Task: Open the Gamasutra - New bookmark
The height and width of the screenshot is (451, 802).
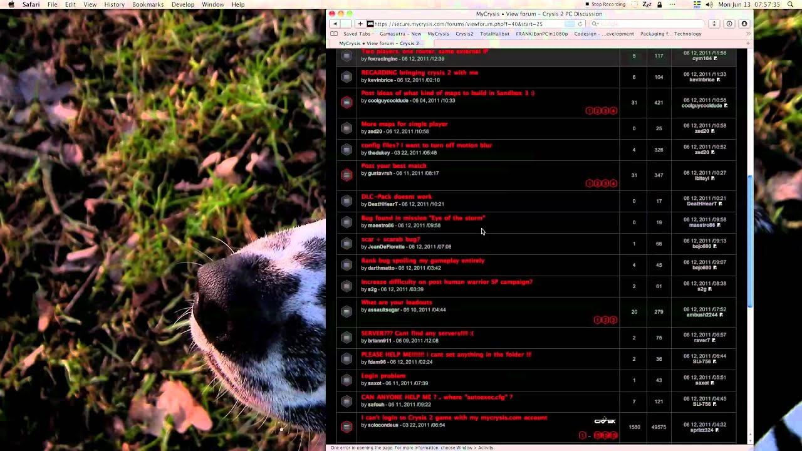Action: [400, 34]
